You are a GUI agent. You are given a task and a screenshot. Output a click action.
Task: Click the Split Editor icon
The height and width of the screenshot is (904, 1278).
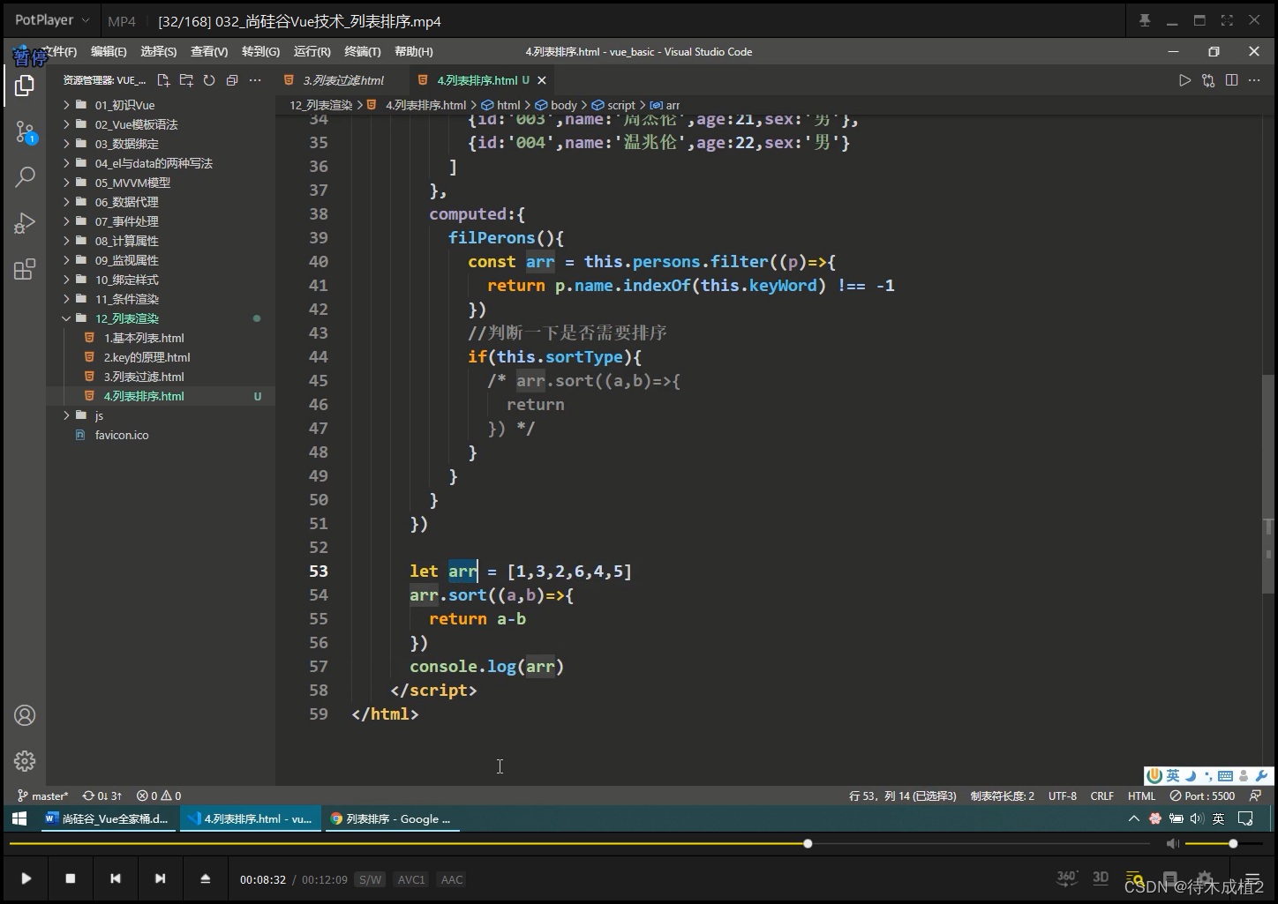coord(1231,80)
